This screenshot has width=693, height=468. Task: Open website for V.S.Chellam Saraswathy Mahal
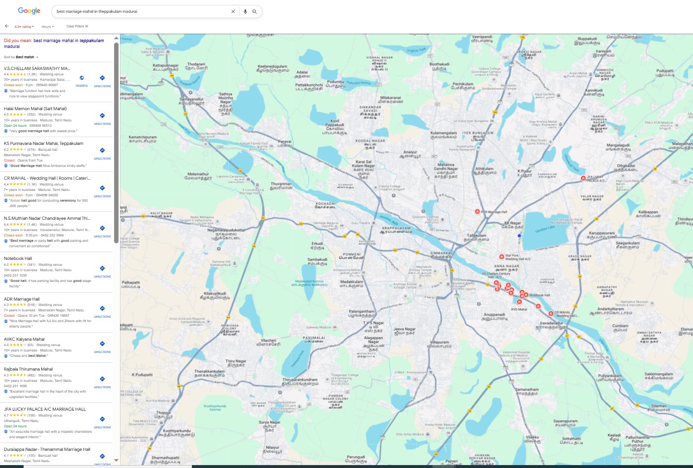(x=82, y=80)
